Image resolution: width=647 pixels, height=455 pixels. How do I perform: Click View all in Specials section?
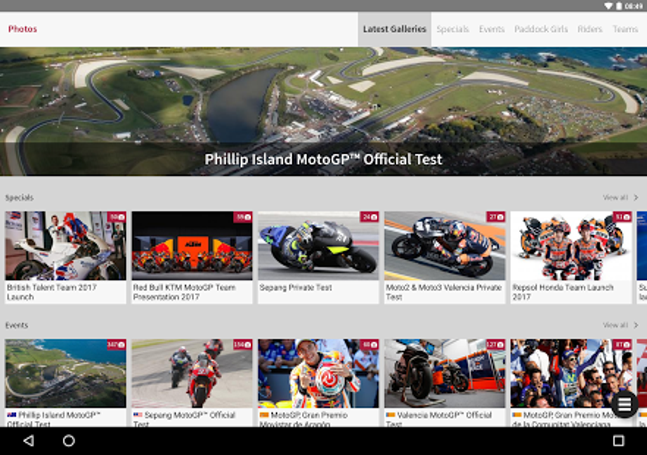[615, 197]
